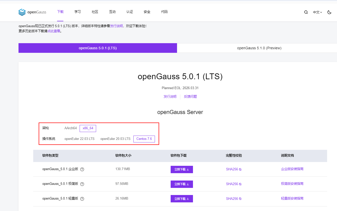Select x86_64 architecture option
Image resolution: width=337 pixels, height=211 pixels.
point(88,128)
